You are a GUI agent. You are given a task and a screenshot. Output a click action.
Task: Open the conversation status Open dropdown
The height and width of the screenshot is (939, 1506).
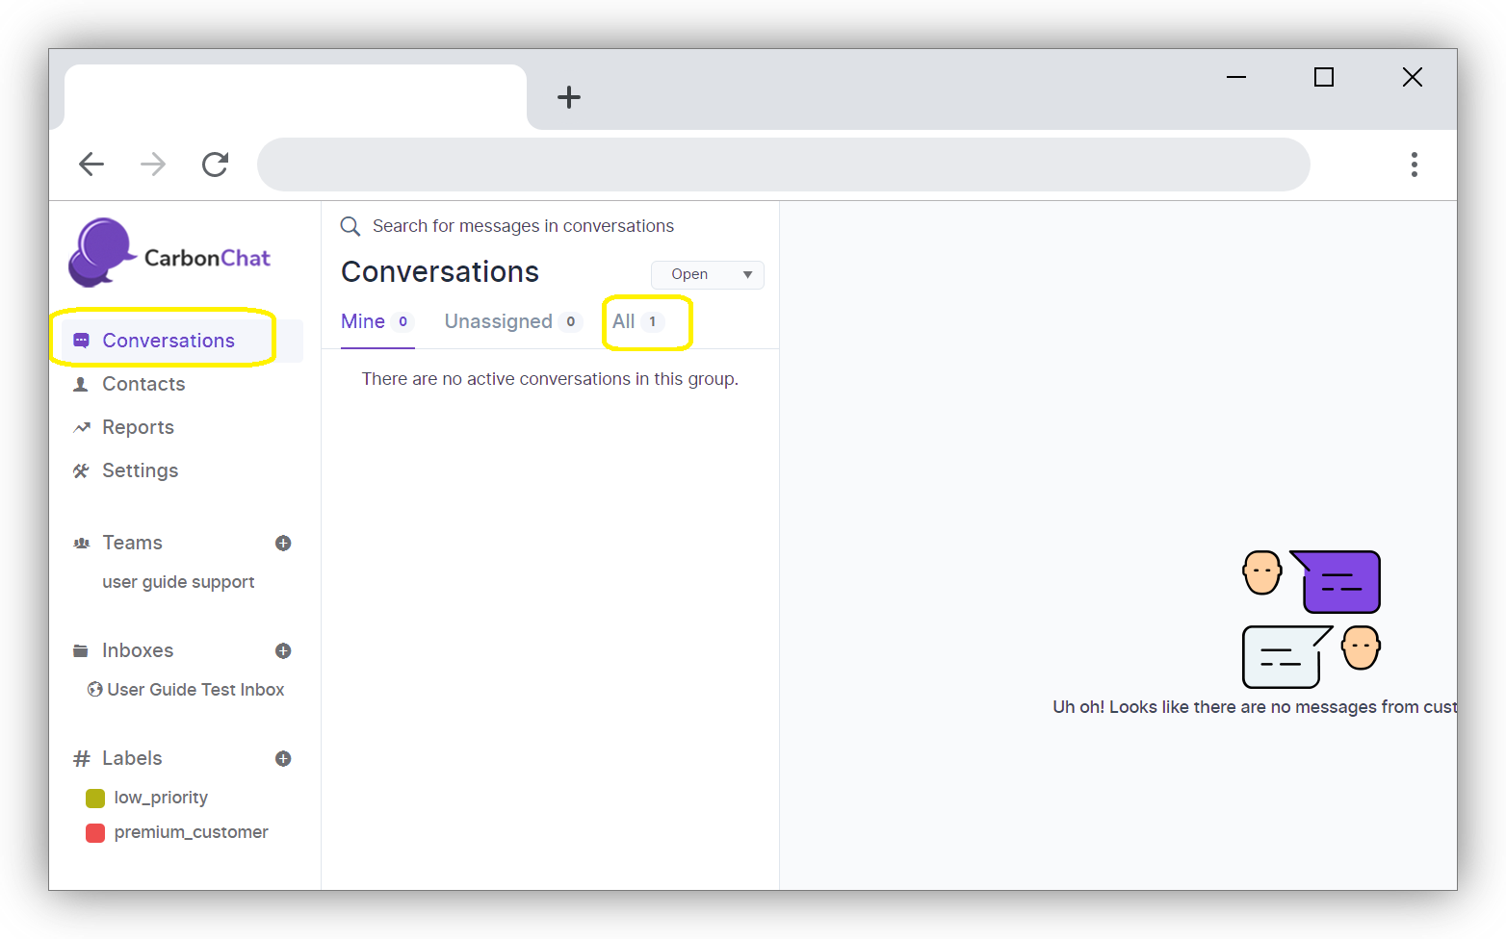707,275
